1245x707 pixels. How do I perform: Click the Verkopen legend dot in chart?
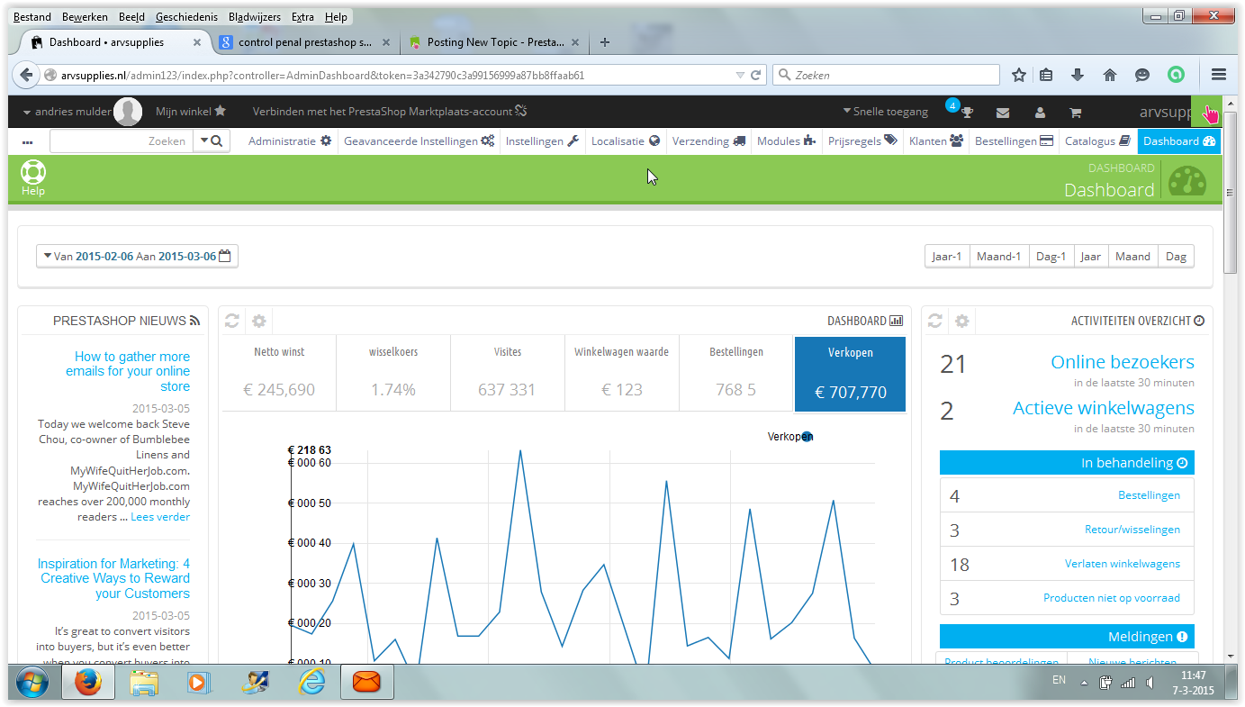click(807, 437)
